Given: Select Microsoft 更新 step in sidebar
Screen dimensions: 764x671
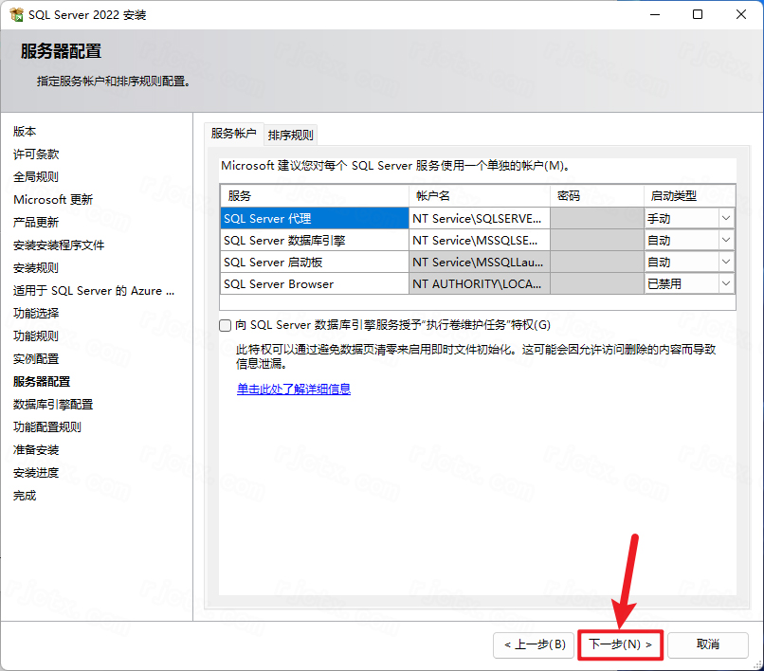Looking at the screenshot, I should [53, 200].
